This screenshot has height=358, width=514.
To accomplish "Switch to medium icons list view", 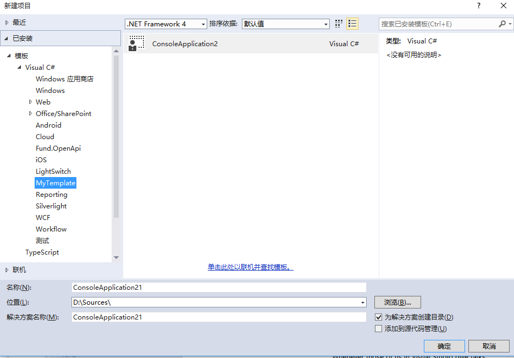I will coord(352,24).
